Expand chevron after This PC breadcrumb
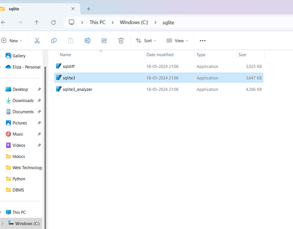The image size is (293, 229). click(113, 23)
